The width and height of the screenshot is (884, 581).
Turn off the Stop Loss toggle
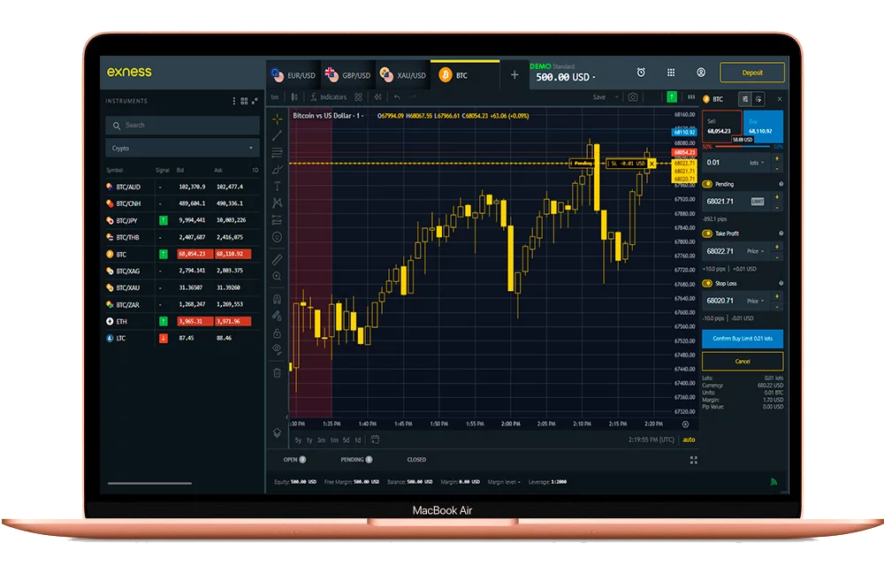pyautogui.click(x=708, y=284)
